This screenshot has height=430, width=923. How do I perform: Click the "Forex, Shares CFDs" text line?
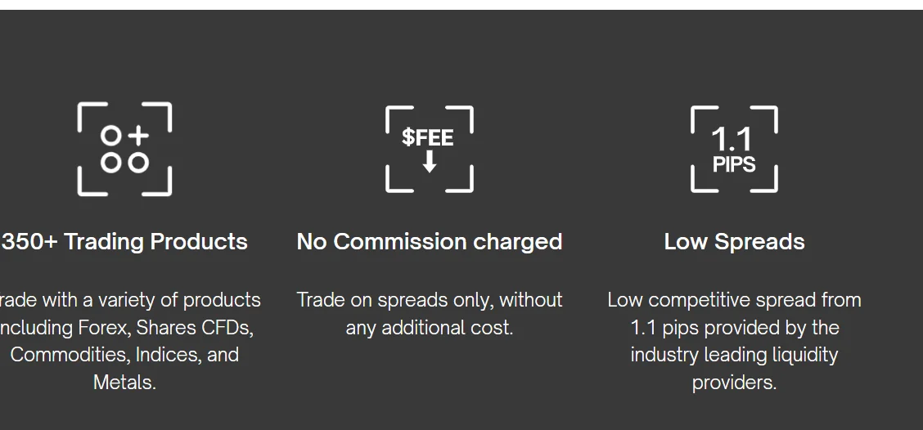click(127, 328)
